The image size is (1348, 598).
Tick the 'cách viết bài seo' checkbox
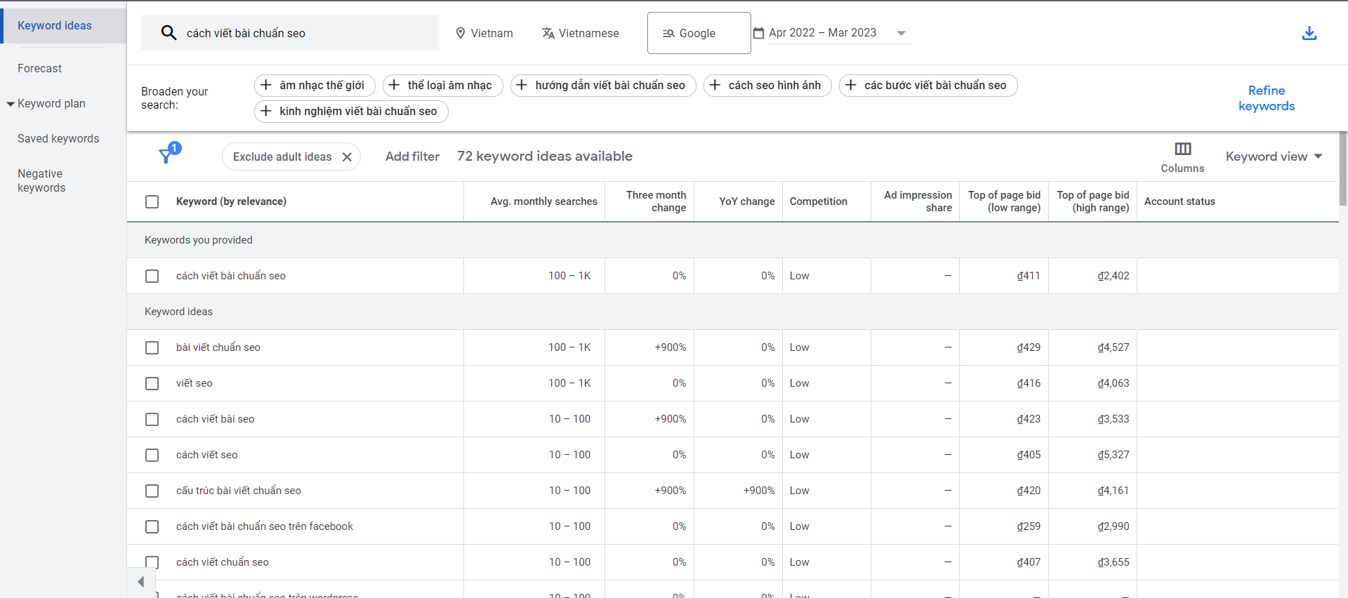(x=152, y=419)
